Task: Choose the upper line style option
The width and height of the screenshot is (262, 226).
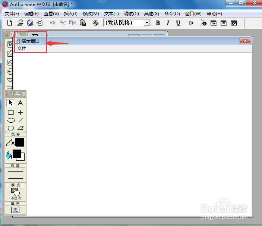Action: [16, 171]
